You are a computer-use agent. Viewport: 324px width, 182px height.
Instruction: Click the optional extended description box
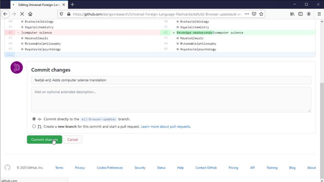tap(171, 99)
